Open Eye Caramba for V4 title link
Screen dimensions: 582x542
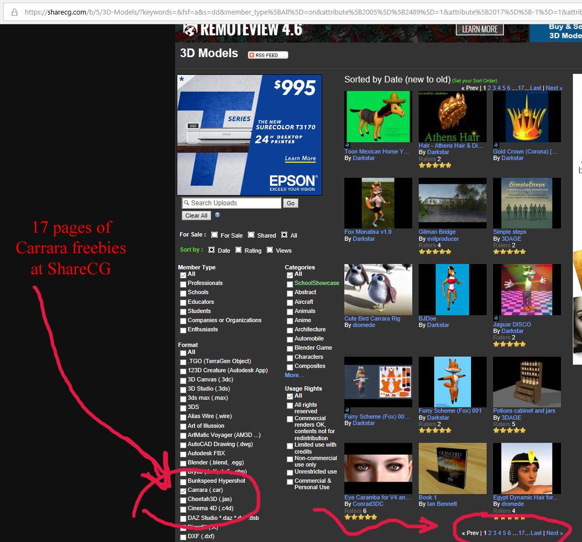tap(377, 497)
